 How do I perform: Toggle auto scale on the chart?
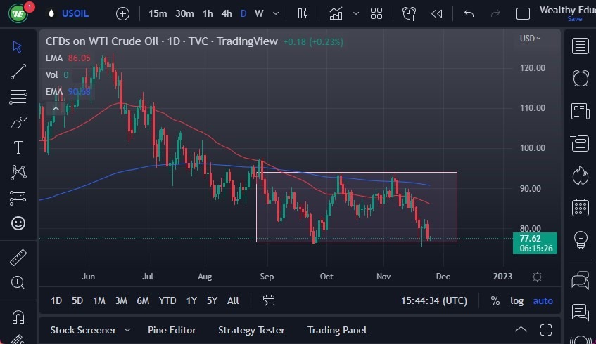click(543, 300)
